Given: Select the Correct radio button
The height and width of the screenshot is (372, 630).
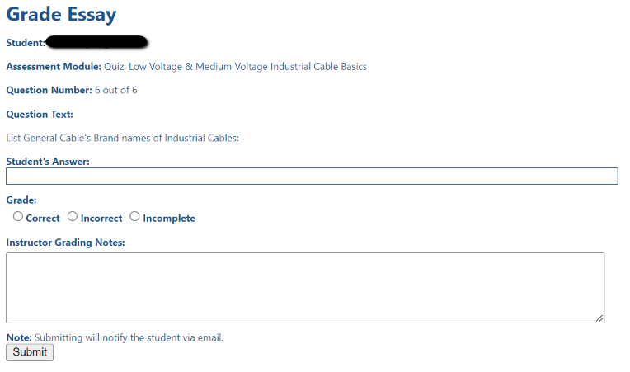Looking at the screenshot, I should (17, 217).
